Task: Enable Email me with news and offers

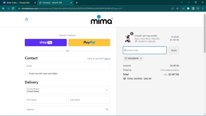Action: (x=26, y=73)
